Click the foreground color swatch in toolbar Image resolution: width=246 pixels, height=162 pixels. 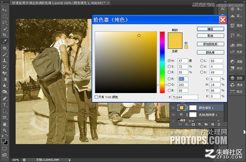3,140
